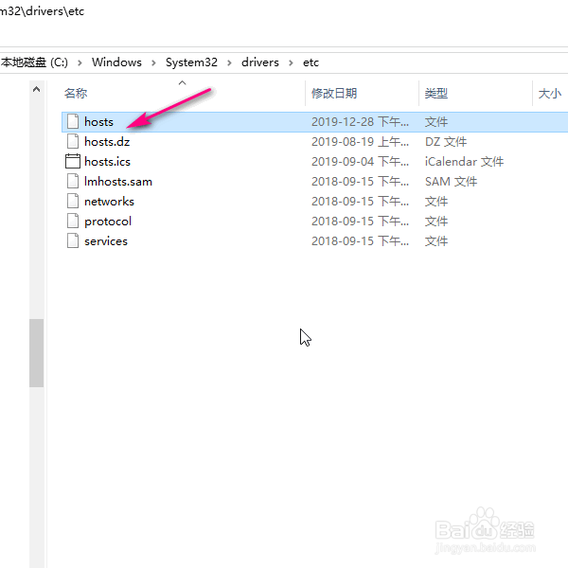Click the navigation pane scrollbar thumb
This screenshot has height=568, width=568.
36,353
